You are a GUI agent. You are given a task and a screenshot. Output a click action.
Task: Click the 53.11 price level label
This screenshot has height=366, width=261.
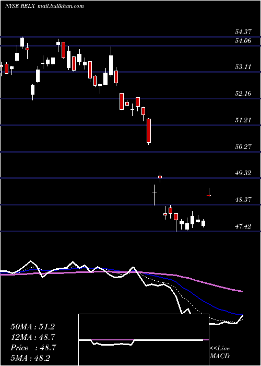(x=243, y=67)
